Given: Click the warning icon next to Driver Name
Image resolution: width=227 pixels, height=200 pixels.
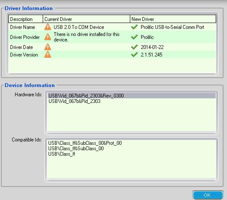Looking at the screenshot, I should [48, 27].
